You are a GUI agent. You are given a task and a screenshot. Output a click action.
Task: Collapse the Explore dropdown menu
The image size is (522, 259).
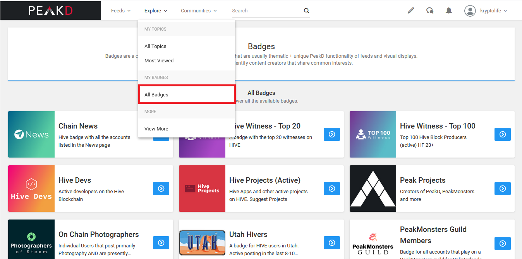point(156,11)
